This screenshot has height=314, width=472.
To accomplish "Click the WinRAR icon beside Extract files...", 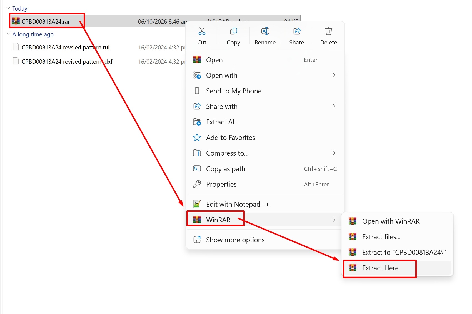I will point(353,237).
